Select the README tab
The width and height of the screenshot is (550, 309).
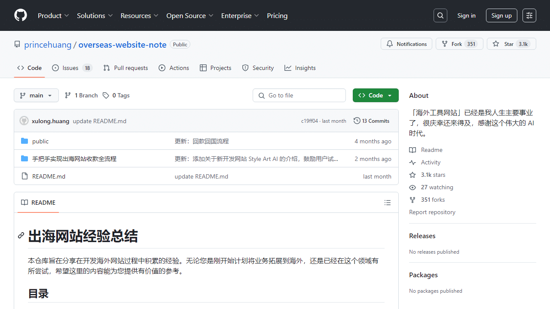38,203
